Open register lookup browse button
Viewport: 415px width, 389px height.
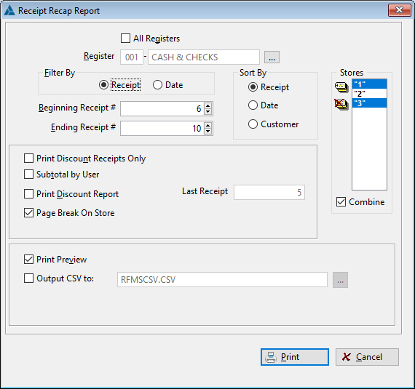click(272, 57)
